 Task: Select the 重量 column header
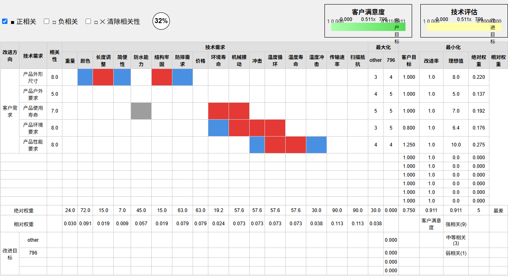(x=70, y=61)
